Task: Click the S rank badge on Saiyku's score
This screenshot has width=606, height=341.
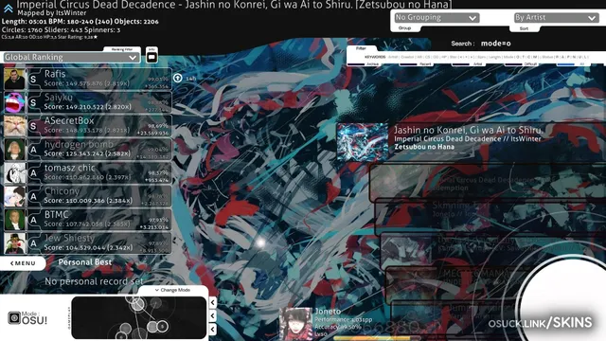Action: point(34,103)
